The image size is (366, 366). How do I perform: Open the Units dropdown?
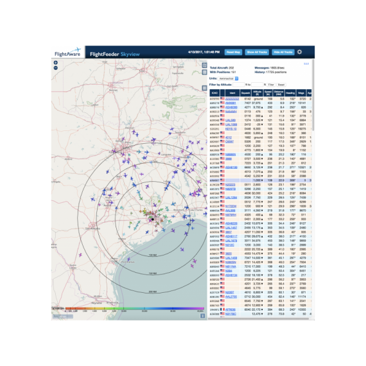click(x=229, y=78)
